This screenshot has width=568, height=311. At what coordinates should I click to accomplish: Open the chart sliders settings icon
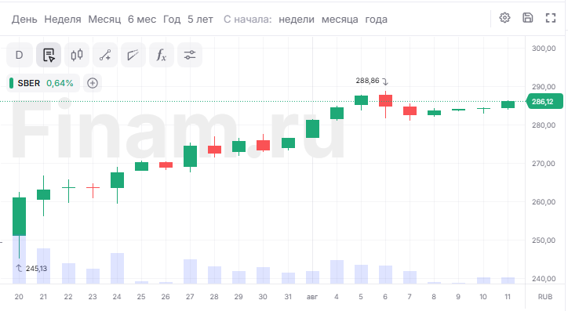(190, 55)
